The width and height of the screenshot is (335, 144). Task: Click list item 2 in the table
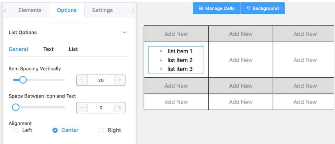[180, 60]
